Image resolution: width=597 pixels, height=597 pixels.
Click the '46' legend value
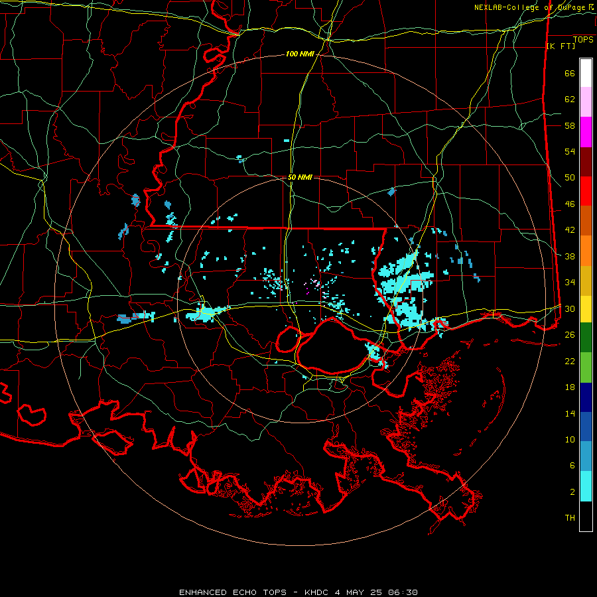[570, 204]
